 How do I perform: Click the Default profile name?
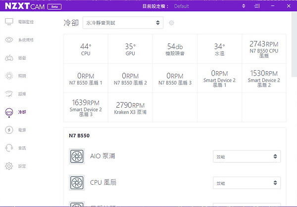182,6
